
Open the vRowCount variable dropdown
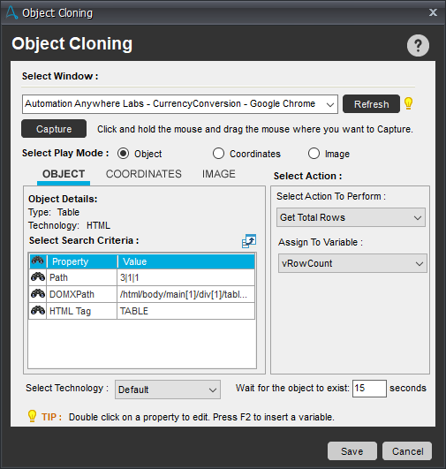click(352, 263)
